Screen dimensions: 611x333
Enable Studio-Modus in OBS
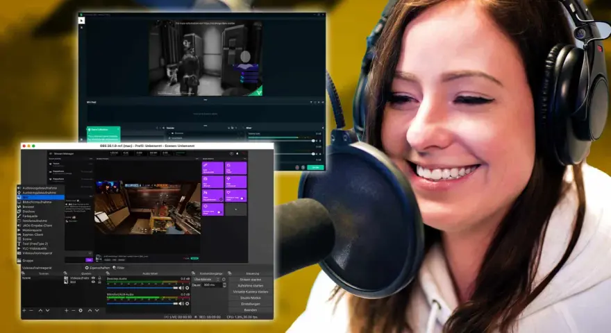click(251, 298)
